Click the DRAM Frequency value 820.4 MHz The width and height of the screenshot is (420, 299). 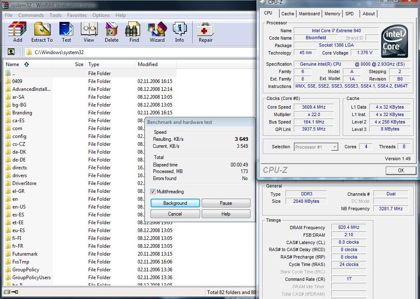(x=349, y=227)
